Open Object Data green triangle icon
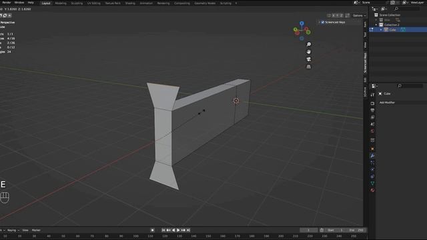This screenshot has width=427, height=240. point(372,183)
